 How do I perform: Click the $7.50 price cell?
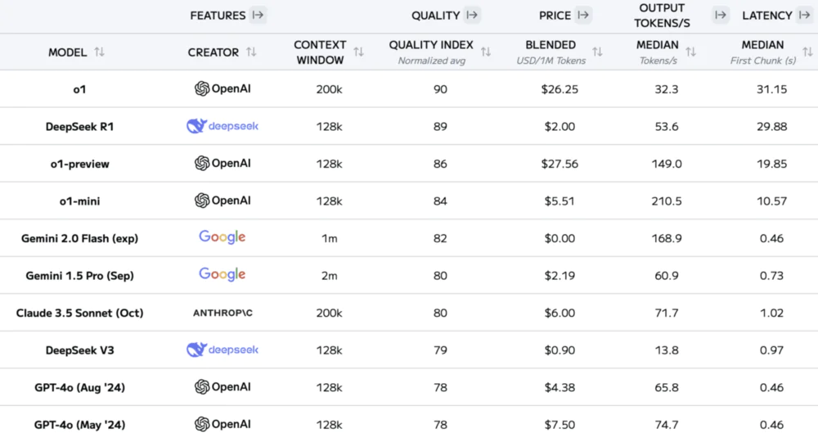coord(560,425)
